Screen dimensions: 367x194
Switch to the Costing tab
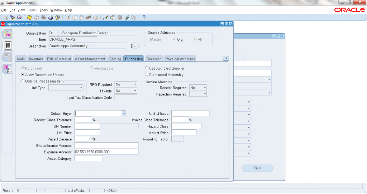click(115, 59)
